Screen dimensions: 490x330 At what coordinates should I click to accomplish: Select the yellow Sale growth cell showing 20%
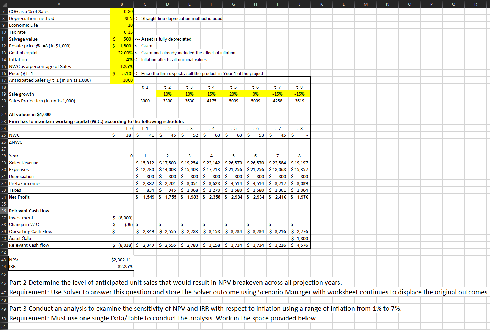point(233,94)
